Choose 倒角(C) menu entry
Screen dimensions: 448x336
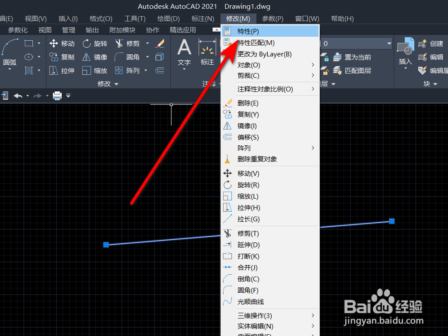[x=270, y=279]
